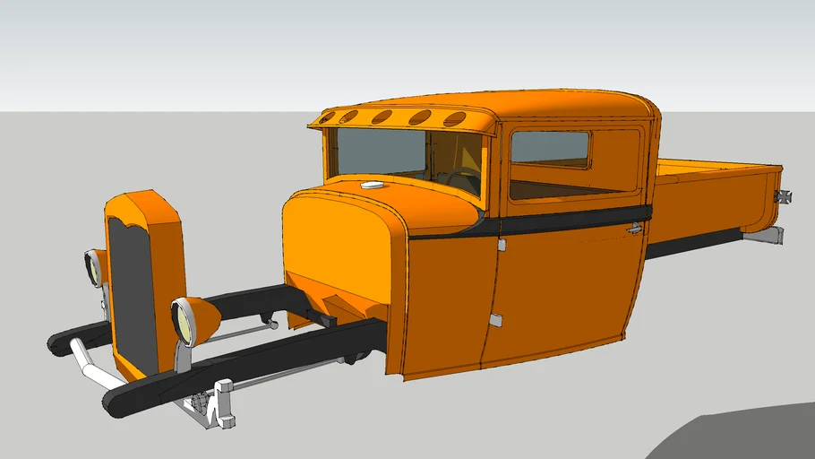This screenshot has width=815, height=459.
Task: Select the lower door hinge
Action: pos(496,320)
